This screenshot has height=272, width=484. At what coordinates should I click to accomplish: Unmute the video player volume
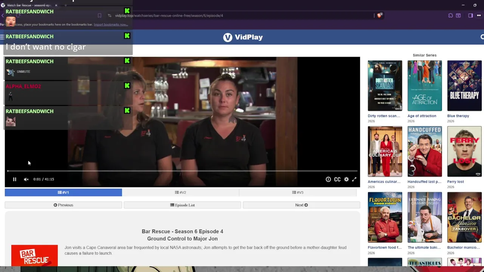click(26, 179)
